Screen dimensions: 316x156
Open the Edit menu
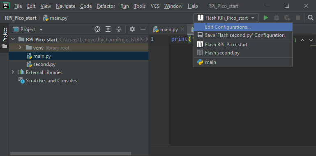[x=31, y=6]
